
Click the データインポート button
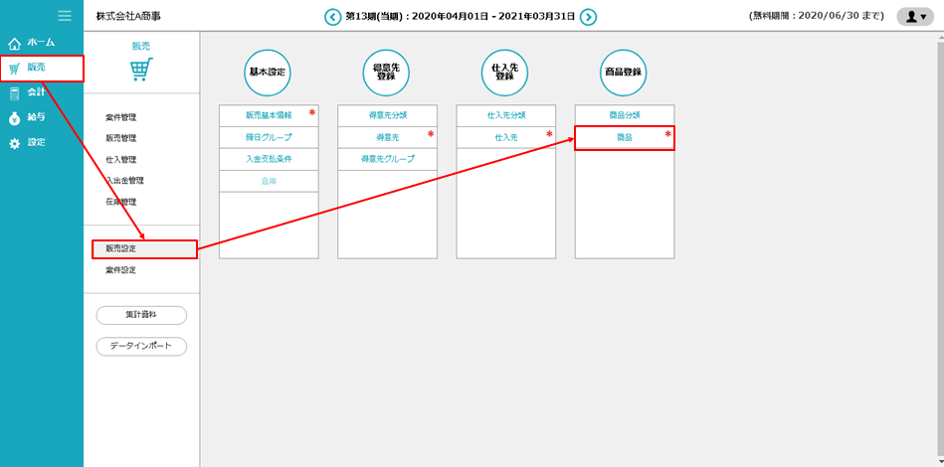click(141, 346)
